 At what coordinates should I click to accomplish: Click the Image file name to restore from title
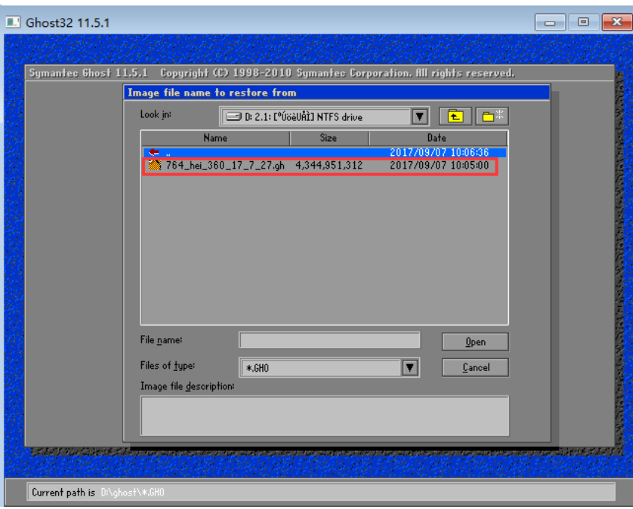[x=212, y=93]
